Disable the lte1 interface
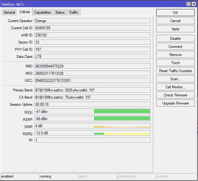The height and width of the screenshot is (181, 198). (175, 38)
